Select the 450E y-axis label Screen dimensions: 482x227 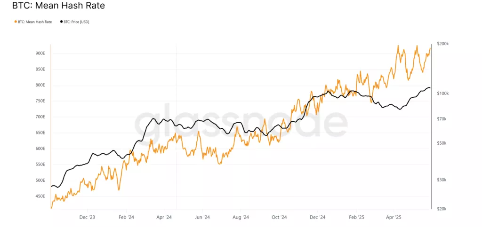click(x=40, y=196)
